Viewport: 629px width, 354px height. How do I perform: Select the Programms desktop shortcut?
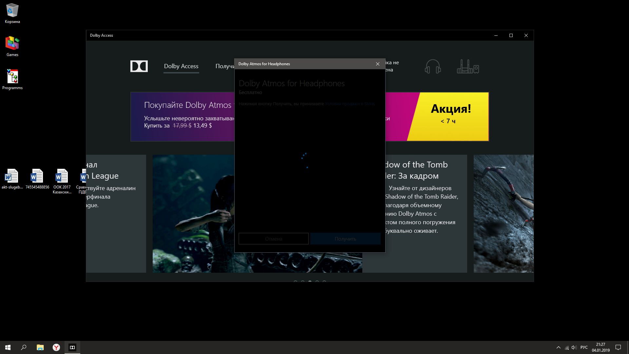click(x=12, y=80)
